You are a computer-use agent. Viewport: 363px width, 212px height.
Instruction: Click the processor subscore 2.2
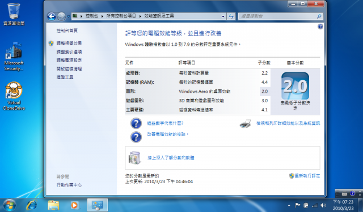265,73
